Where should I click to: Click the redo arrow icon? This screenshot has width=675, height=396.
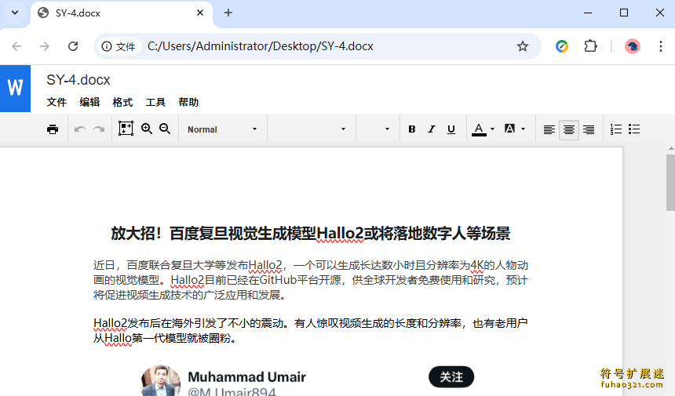pyautogui.click(x=99, y=129)
